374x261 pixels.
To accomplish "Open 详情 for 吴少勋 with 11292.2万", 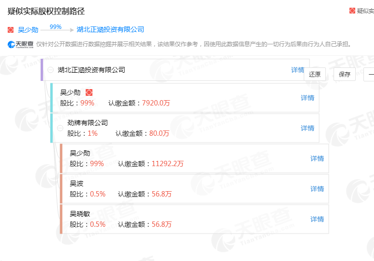I will tap(317, 158).
